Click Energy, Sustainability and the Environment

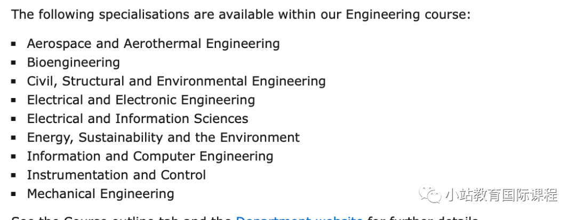point(164,137)
